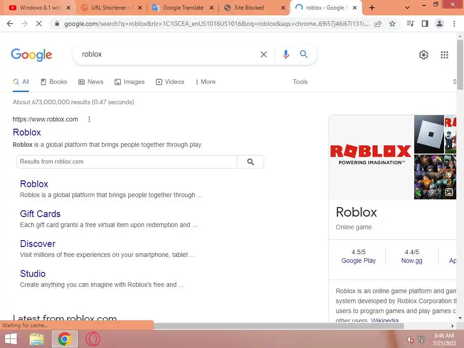This screenshot has height=348, width=464.
Task: Click the vertical scrollbar thumb
Action: click(460, 64)
